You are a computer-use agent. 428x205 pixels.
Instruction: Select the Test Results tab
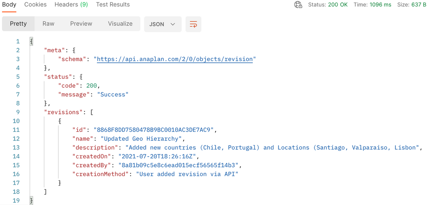tap(113, 5)
